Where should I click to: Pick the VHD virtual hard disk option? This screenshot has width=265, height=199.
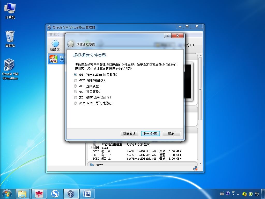(x=87, y=86)
